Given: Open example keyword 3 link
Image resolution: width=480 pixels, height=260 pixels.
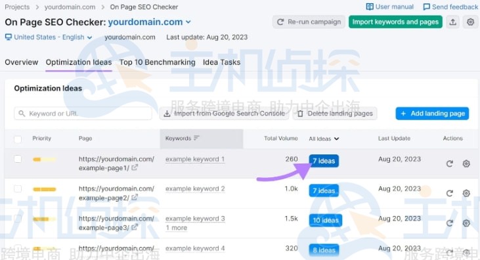Looking at the screenshot, I should (195, 219).
